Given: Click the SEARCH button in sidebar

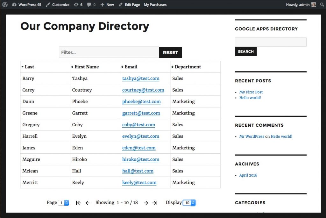Looking at the screenshot, I should [246, 52].
